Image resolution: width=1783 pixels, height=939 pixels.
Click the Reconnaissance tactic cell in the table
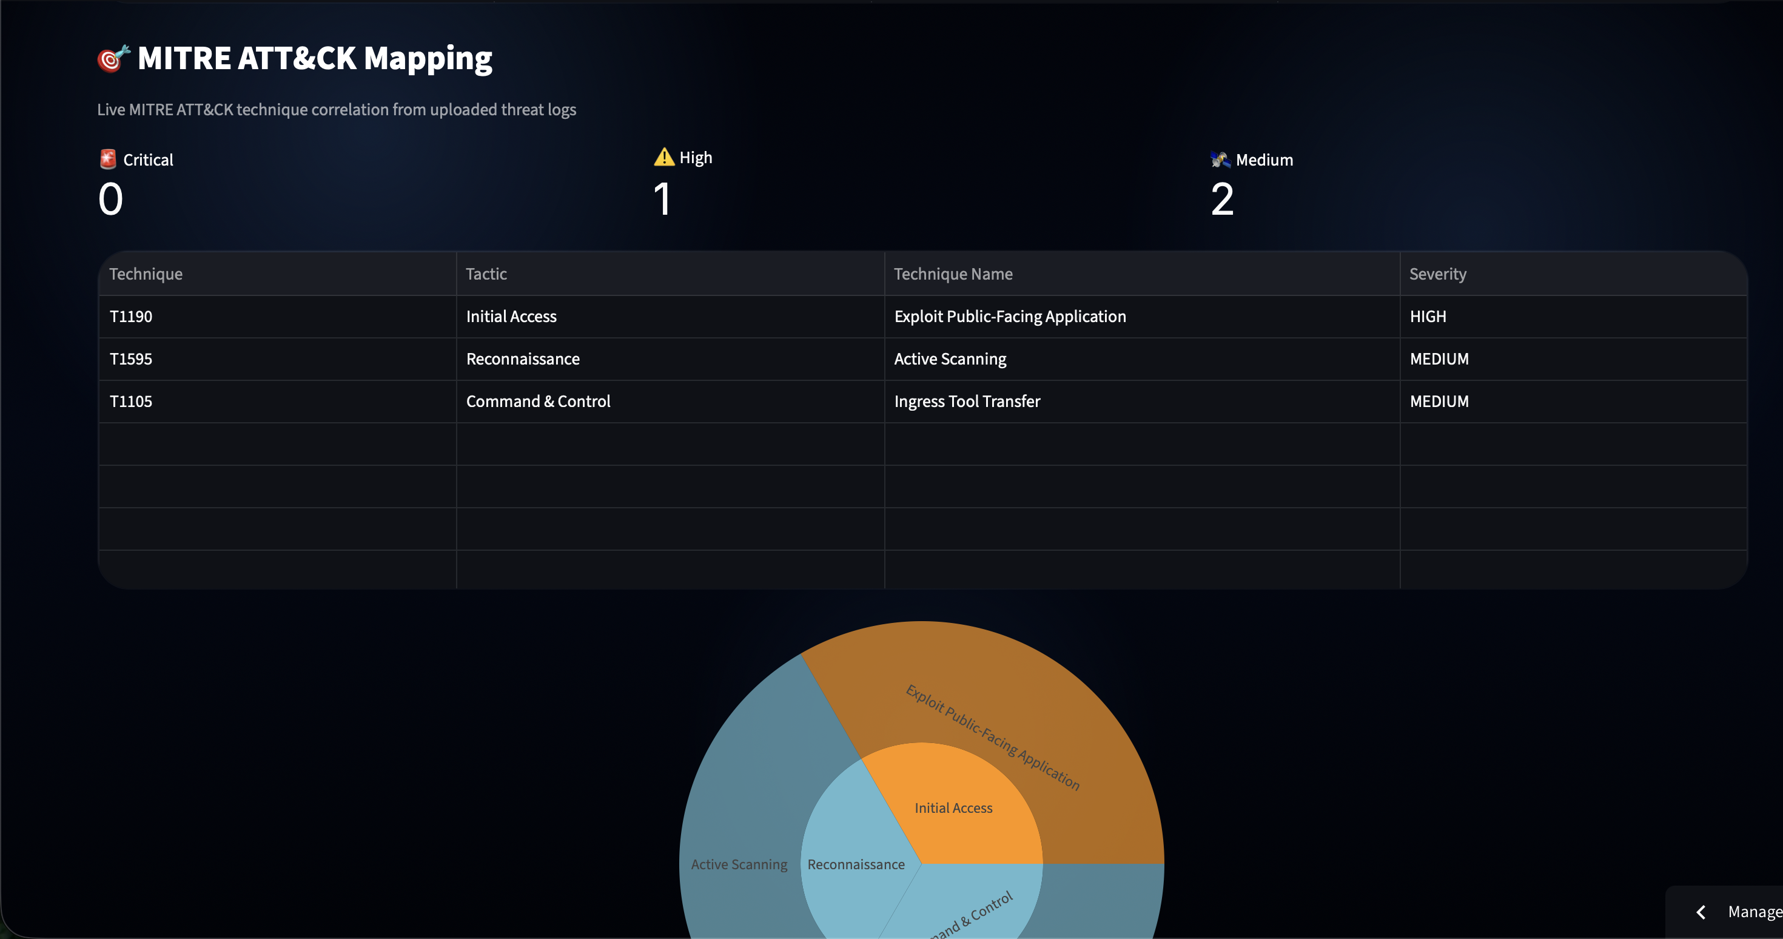click(670, 358)
